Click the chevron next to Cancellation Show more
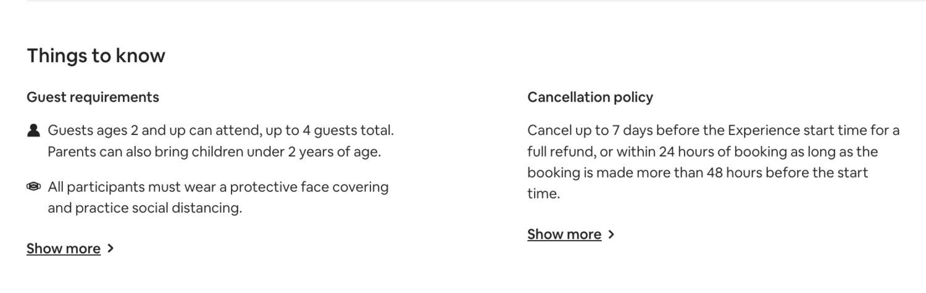926x293 pixels. (x=611, y=234)
